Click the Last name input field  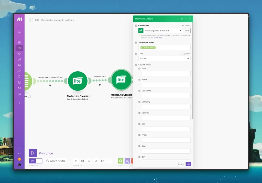(166, 96)
